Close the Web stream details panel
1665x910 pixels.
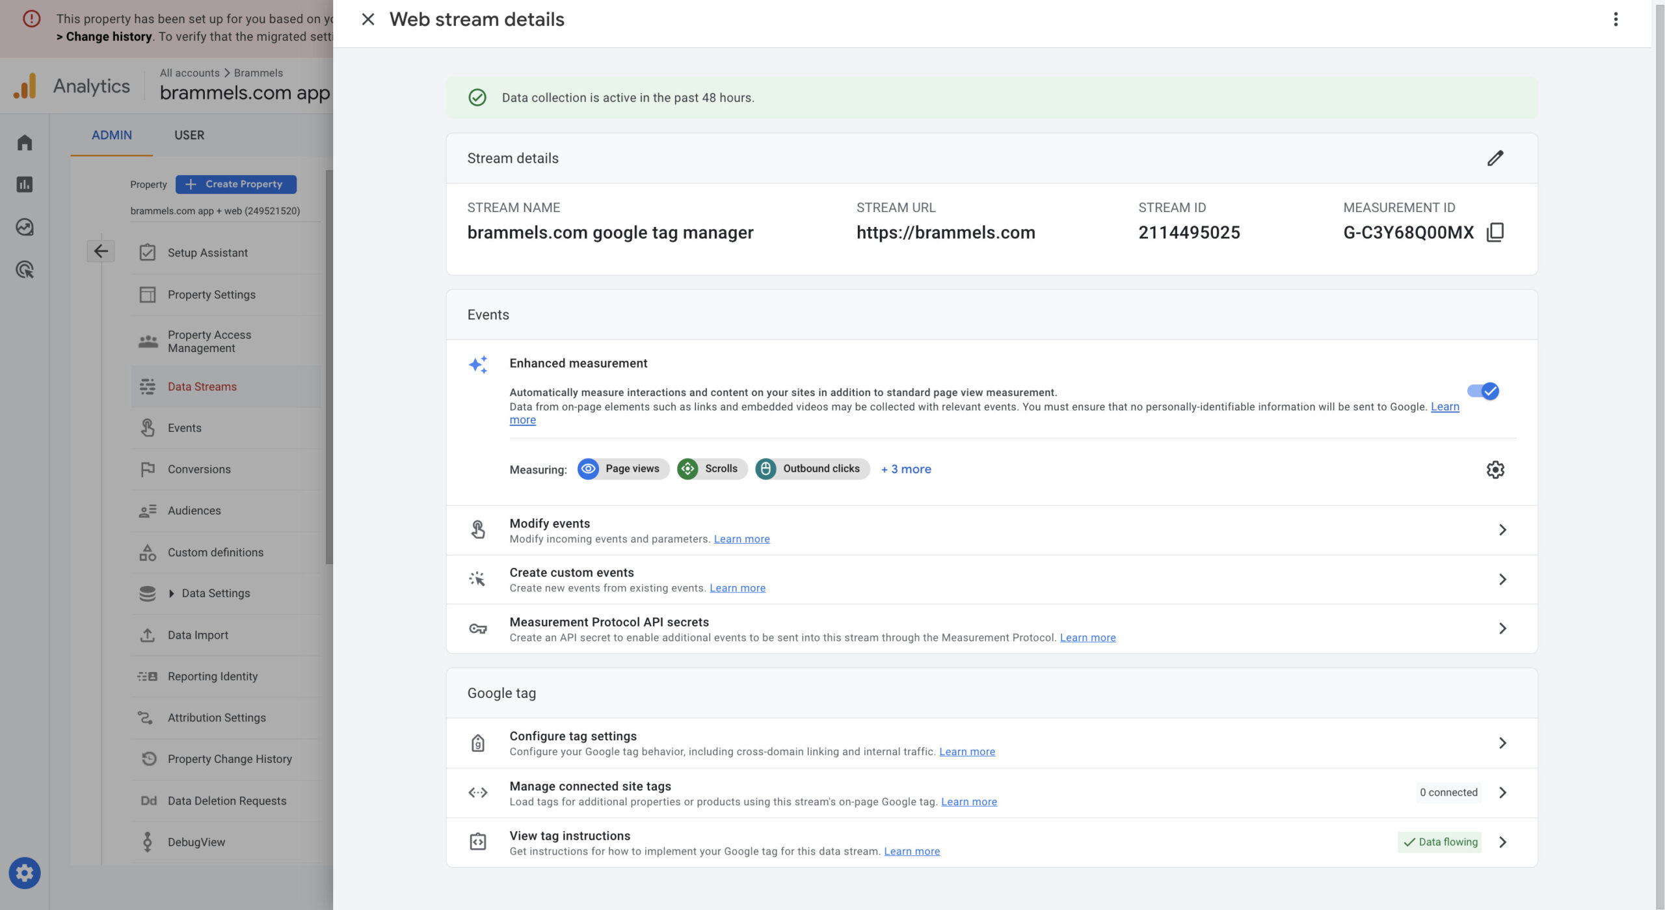tap(367, 20)
